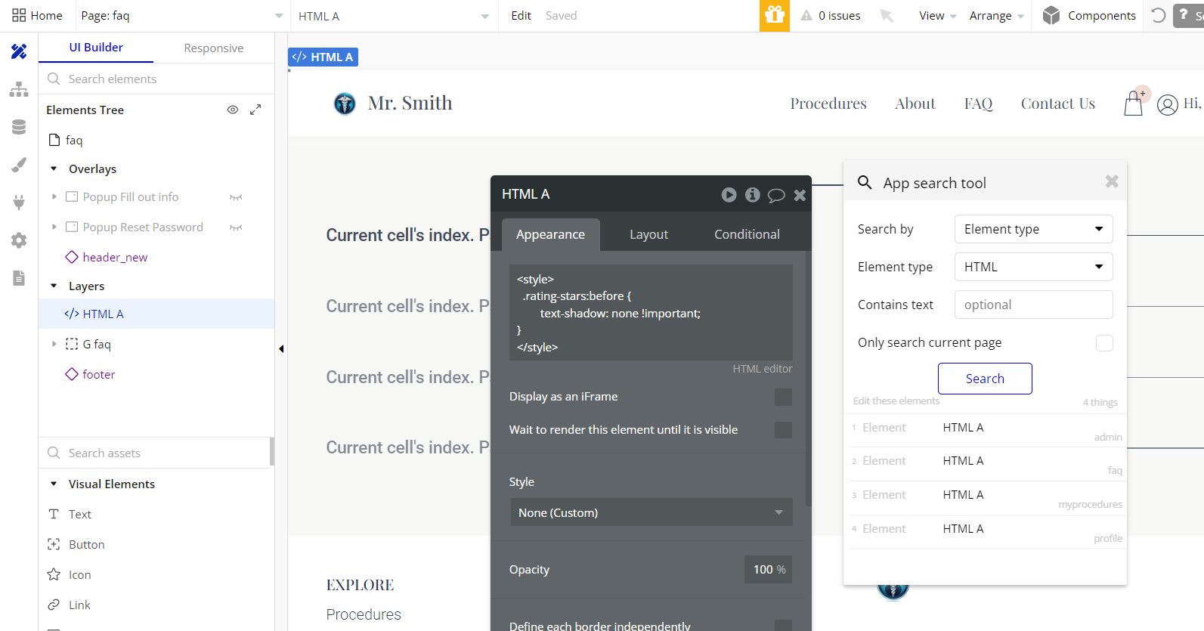Switch to the Layout tab in editor
The height and width of the screenshot is (631, 1204).
click(648, 234)
